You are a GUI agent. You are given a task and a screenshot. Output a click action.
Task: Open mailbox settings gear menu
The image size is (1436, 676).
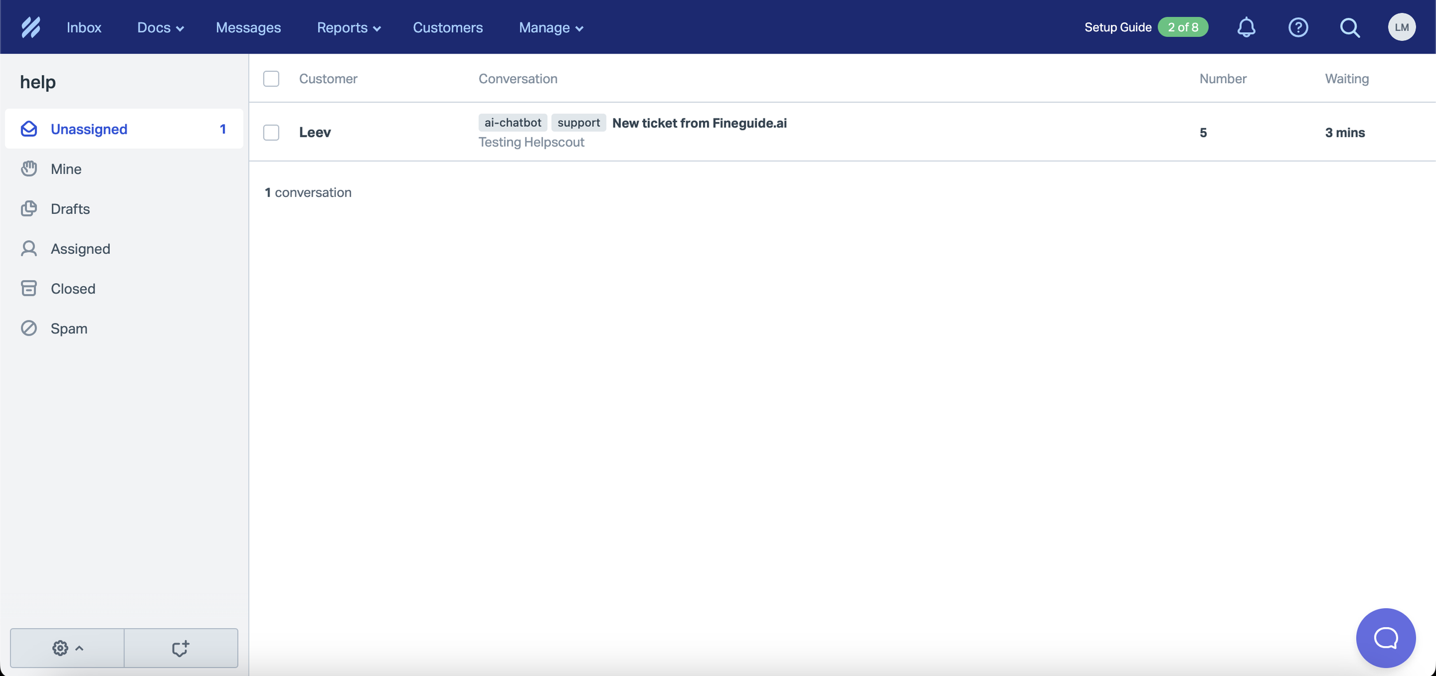tap(67, 648)
